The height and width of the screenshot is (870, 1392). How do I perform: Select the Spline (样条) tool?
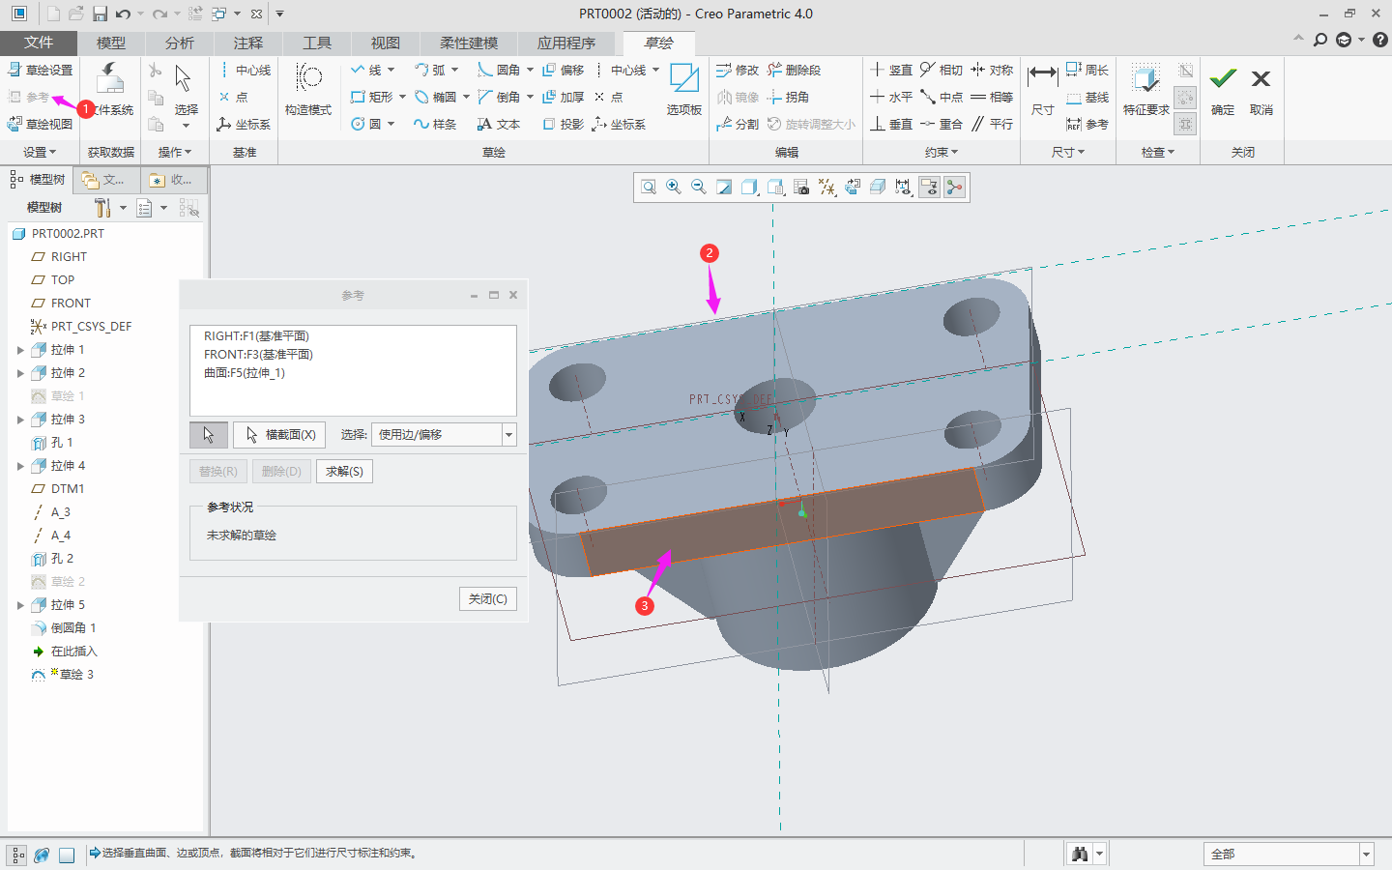pyautogui.click(x=435, y=124)
